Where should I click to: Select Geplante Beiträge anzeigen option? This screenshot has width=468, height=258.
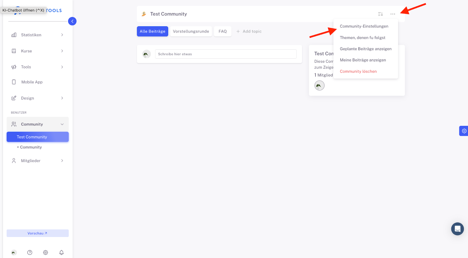(x=365, y=49)
